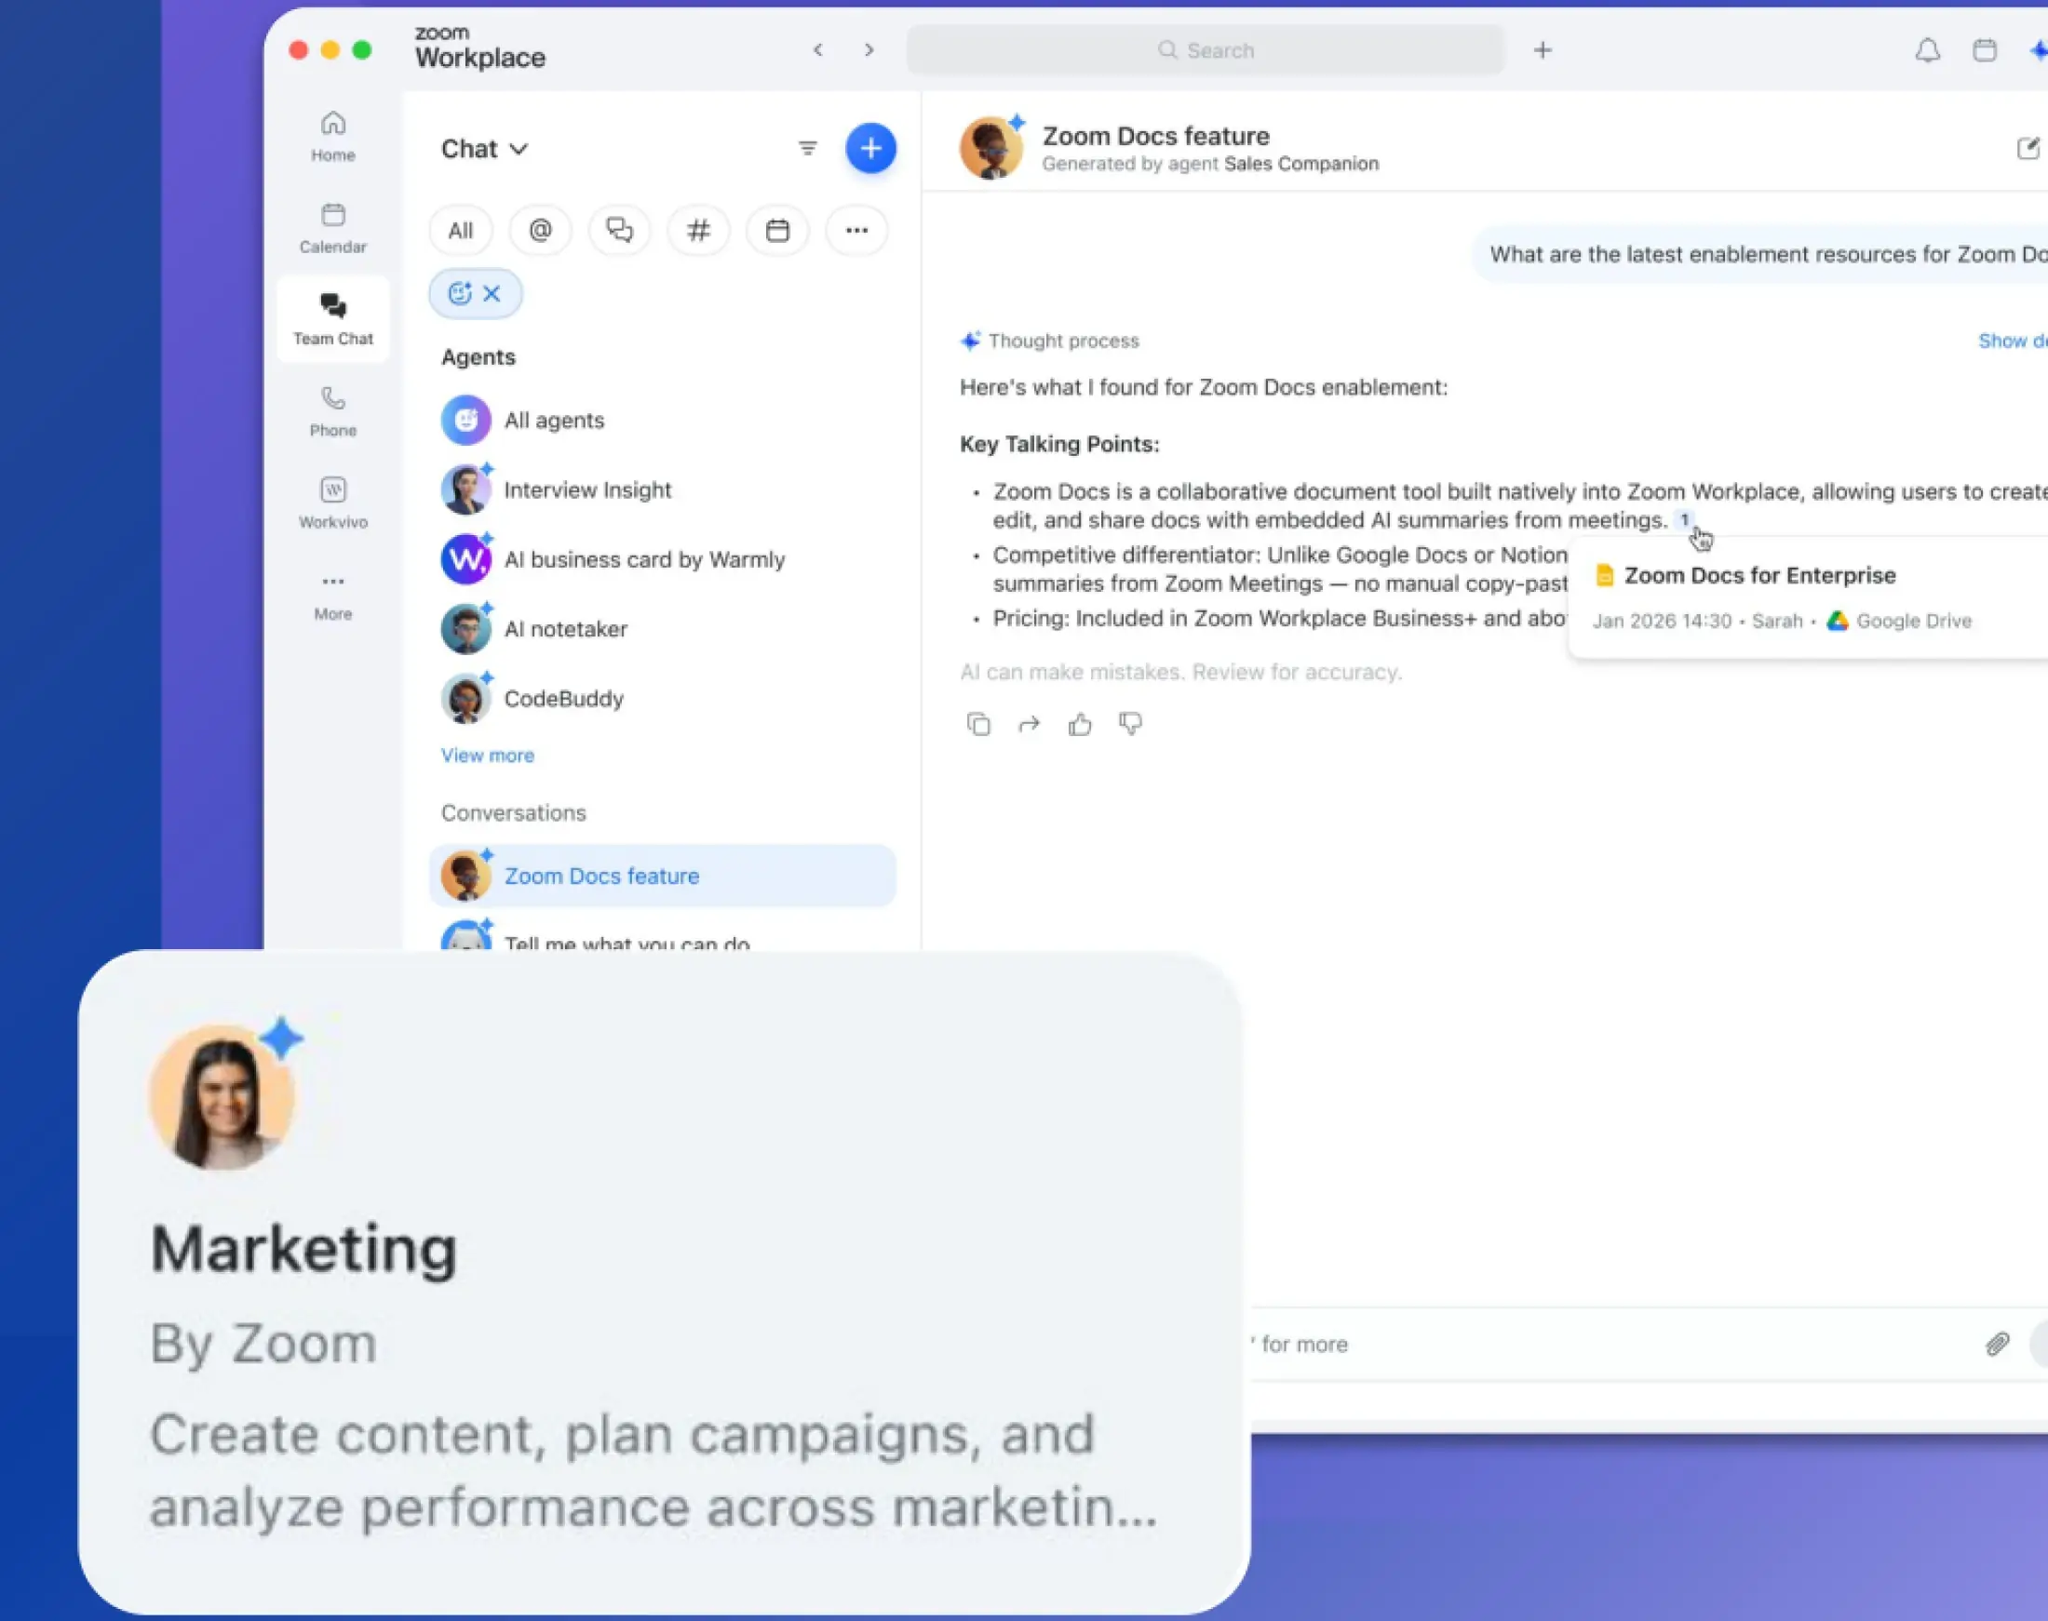Toggle the mentions @ filter
Image resolution: width=2048 pixels, height=1621 pixels.
coord(540,231)
